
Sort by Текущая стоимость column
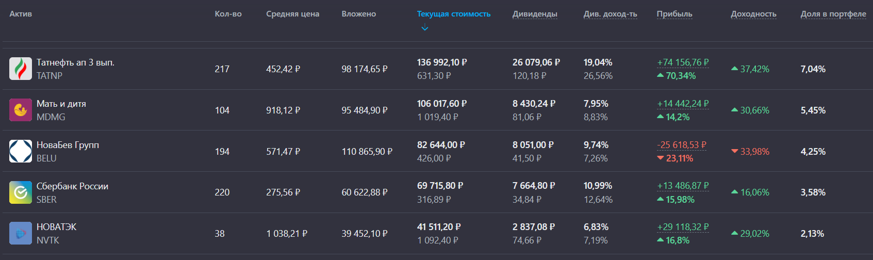[454, 14]
